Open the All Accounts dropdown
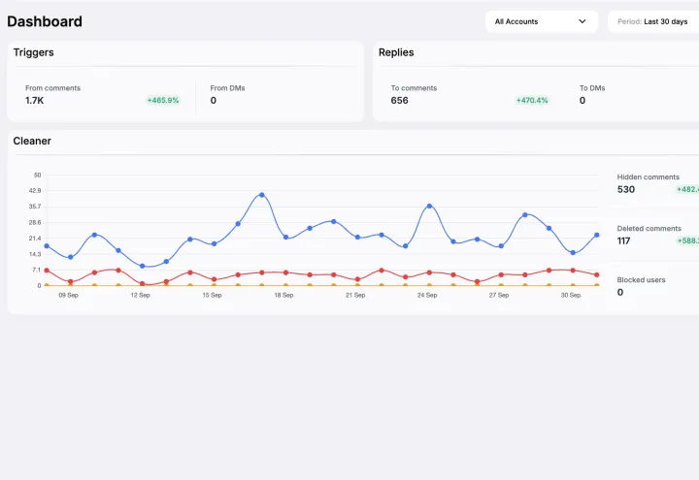The width and height of the screenshot is (699, 480). coord(541,21)
